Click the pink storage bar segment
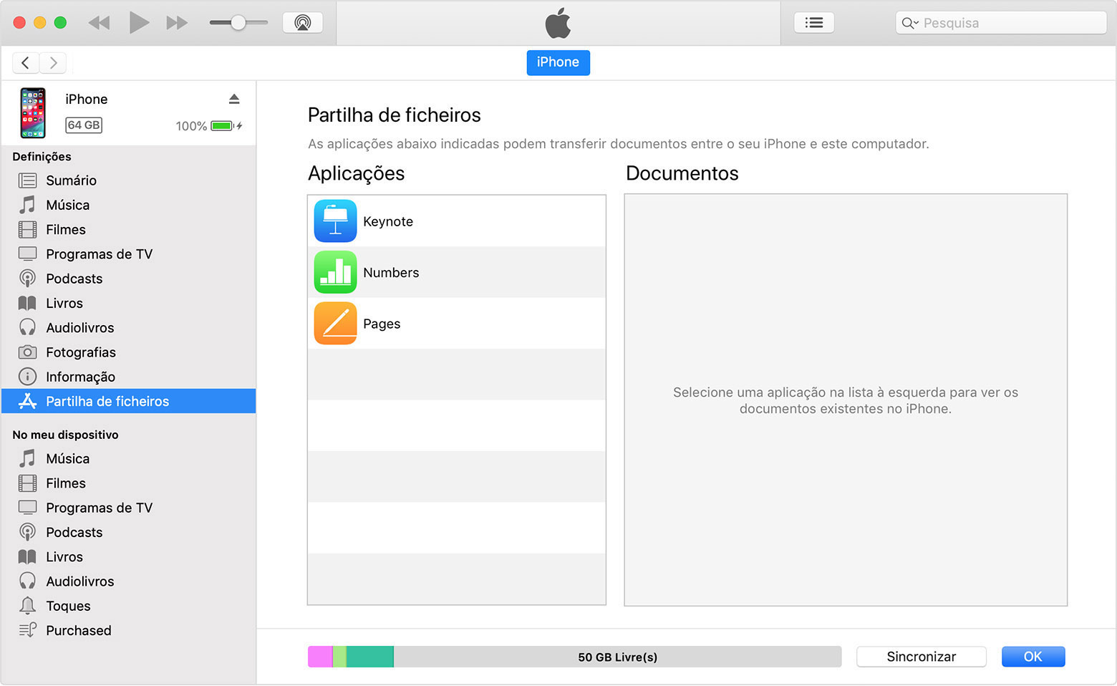 click(x=320, y=657)
